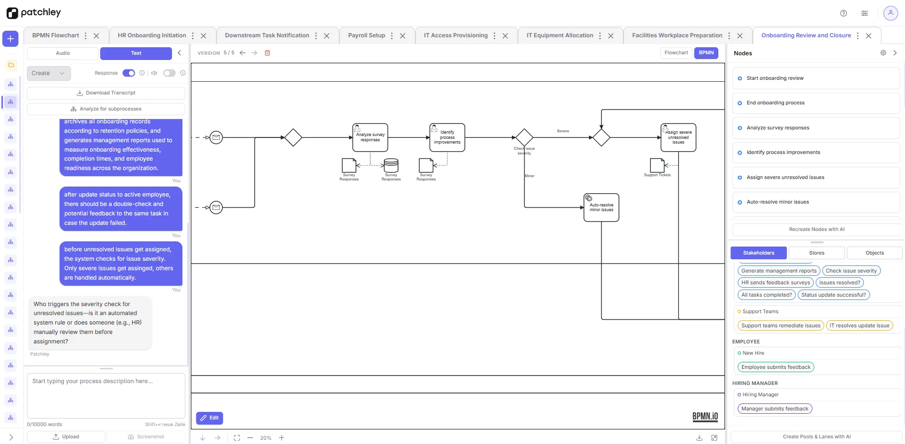Select the Support Tickets data object
The height and width of the screenshot is (444, 905).
657,165
